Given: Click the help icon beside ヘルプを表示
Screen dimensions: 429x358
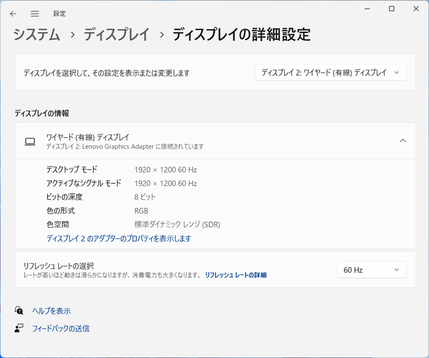Looking at the screenshot, I should [x=19, y=310].
